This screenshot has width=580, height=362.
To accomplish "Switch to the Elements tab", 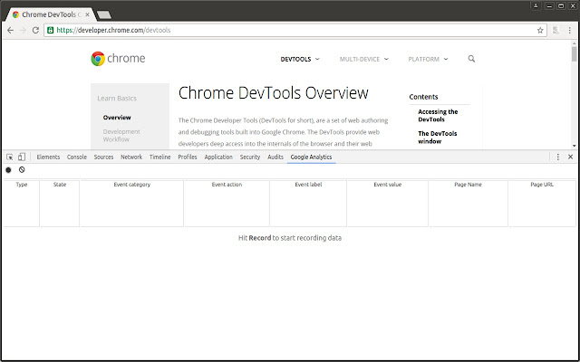I will click(x=48, y=157).
